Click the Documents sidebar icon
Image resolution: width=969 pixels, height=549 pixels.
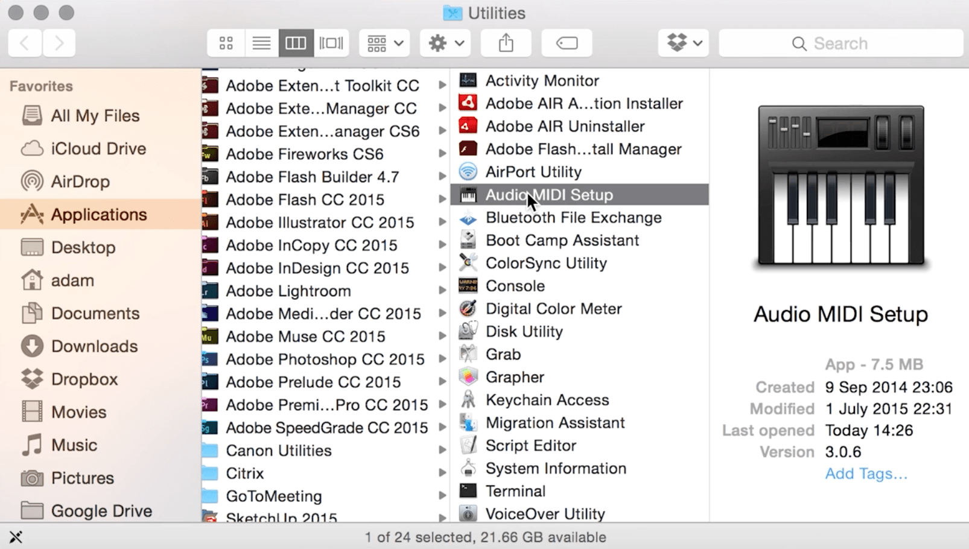click(32, 313)
